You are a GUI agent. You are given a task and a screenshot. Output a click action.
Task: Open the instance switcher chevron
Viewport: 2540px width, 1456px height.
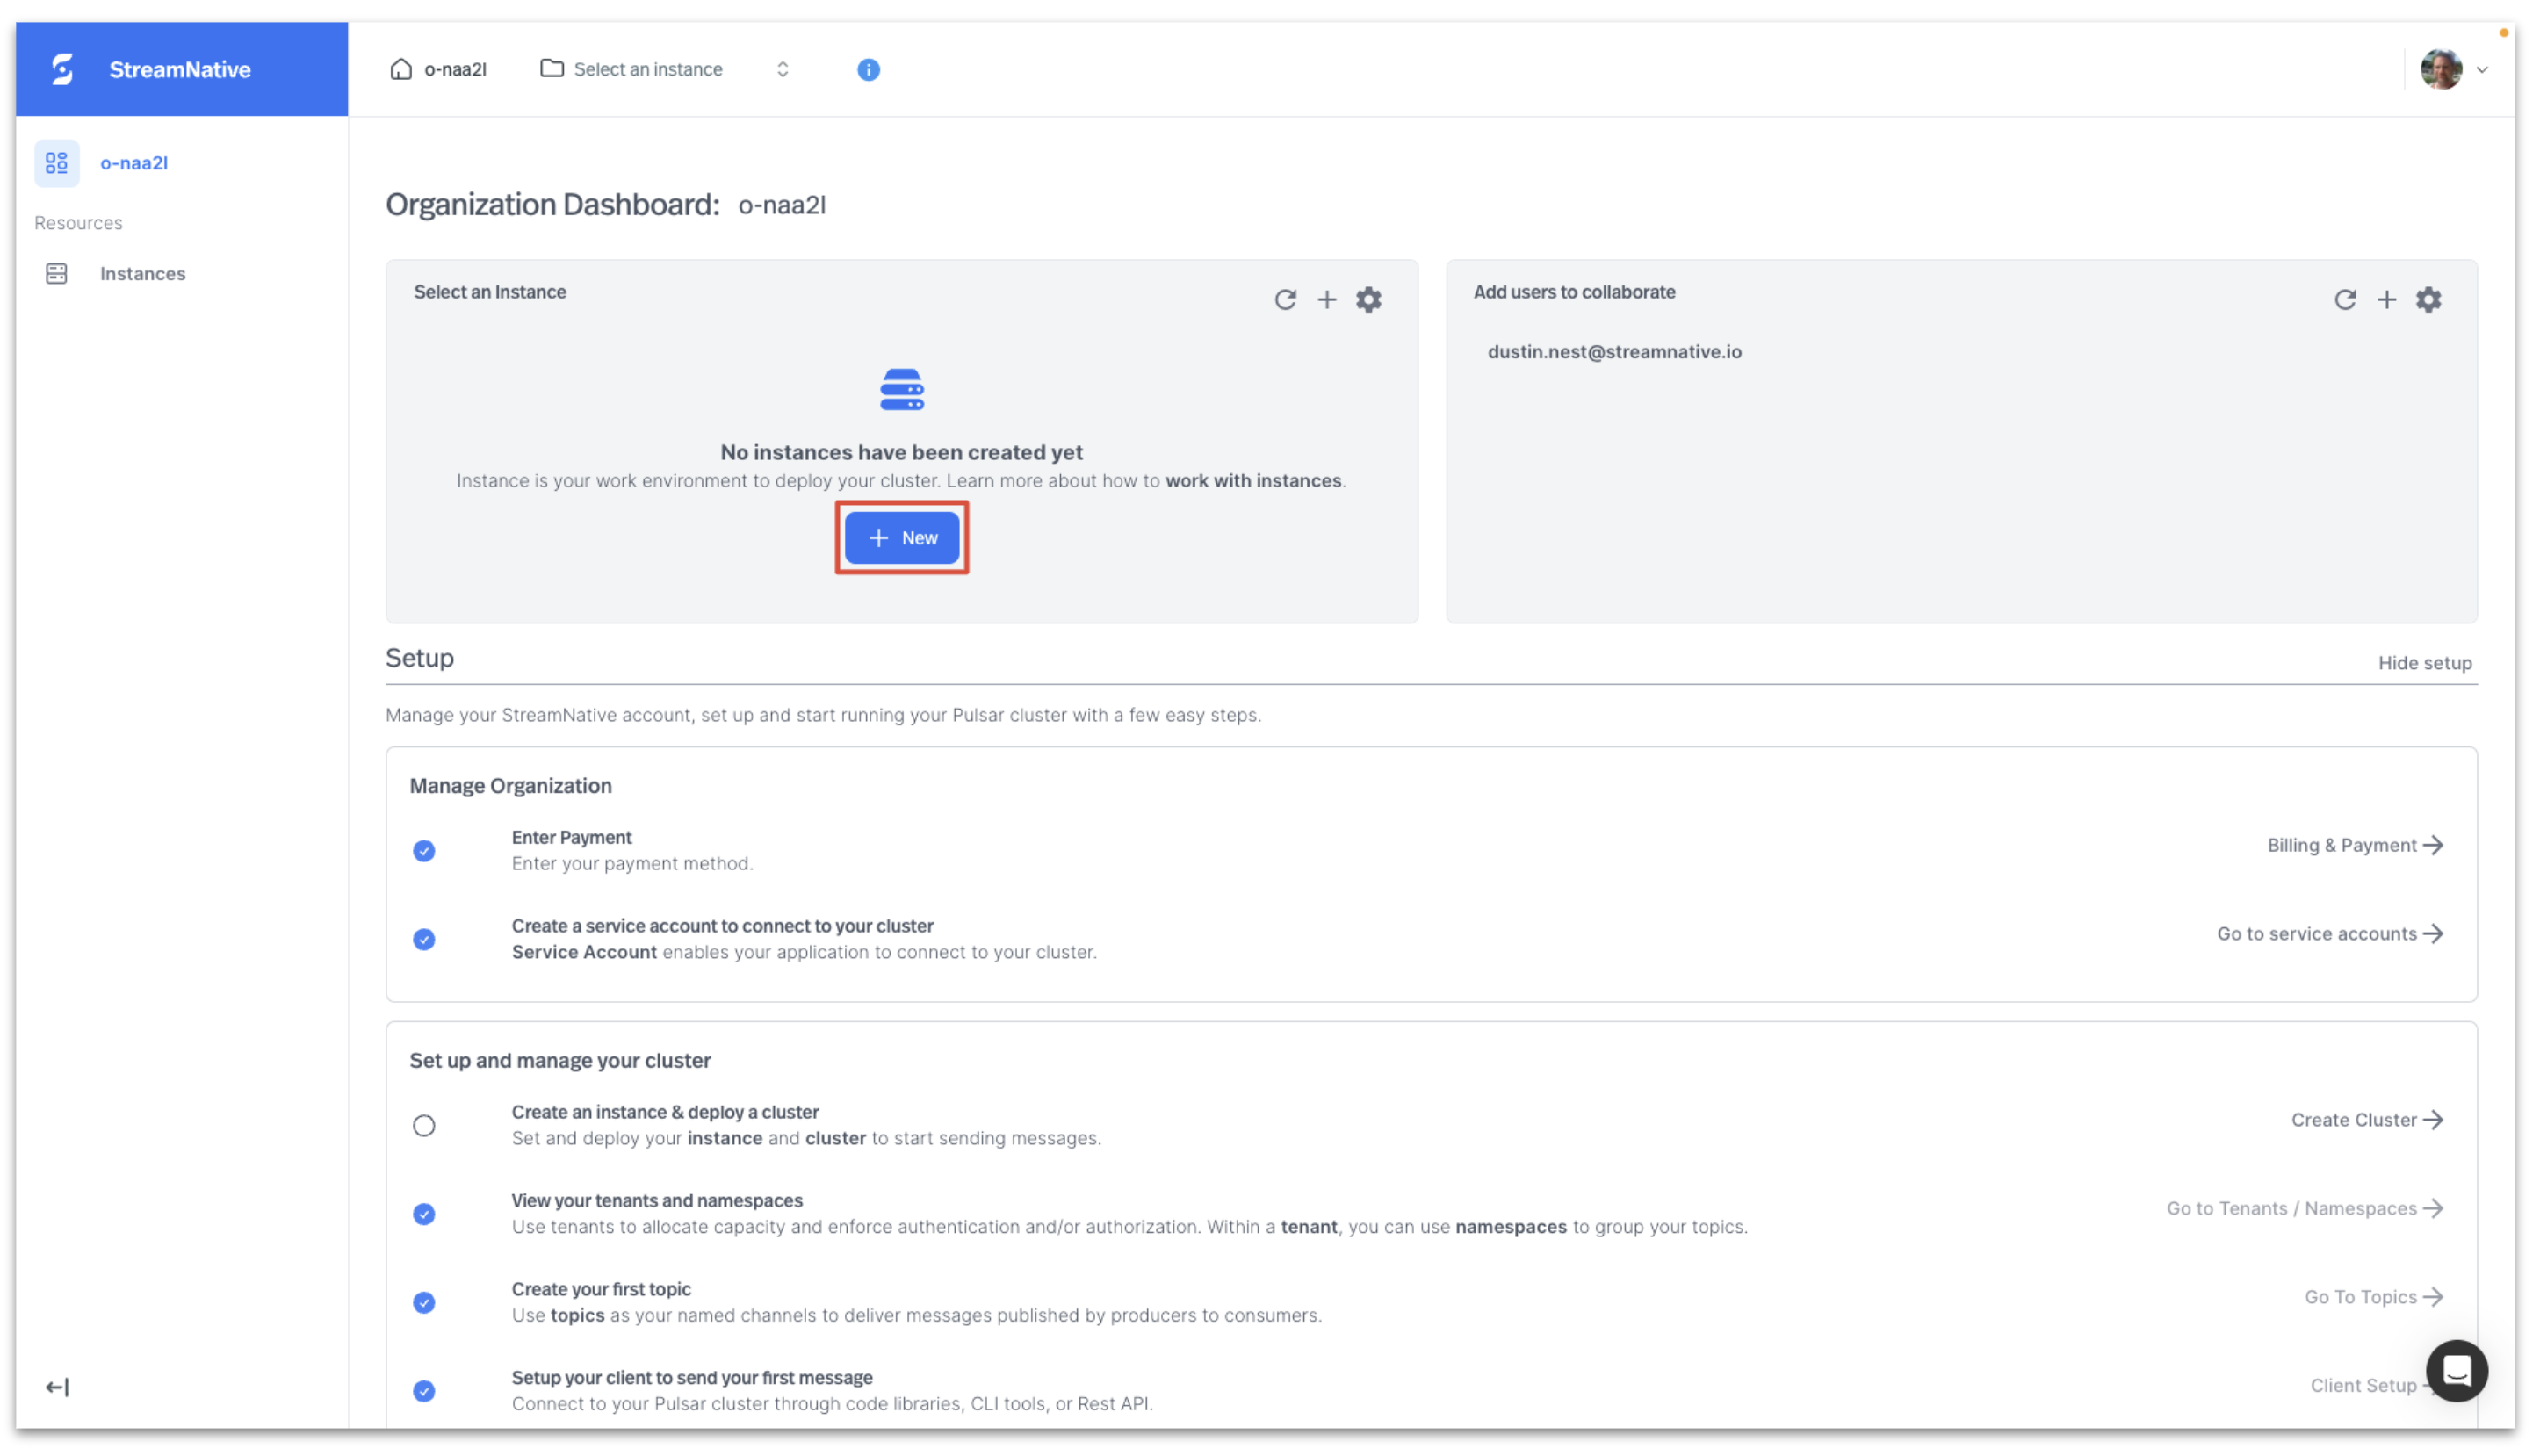pos(782,69)
